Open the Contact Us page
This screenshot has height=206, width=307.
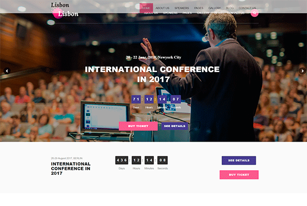[x=247, y=8]
